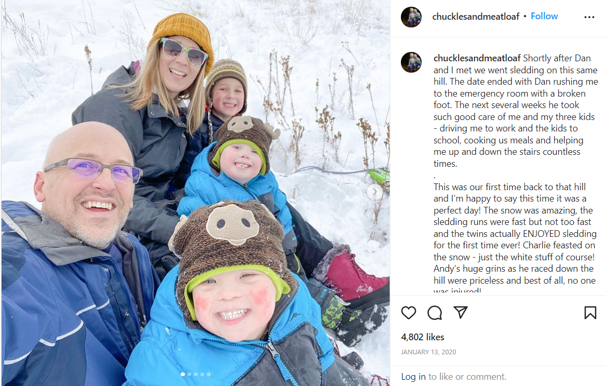Jump to the second carousel dot
The image size is (606, 386).
189,374
